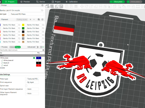Viewport: 145px width, 108px height.
Task: Click the Add plate grid icon
Action: pyautogui.click(x=52, y=6)
